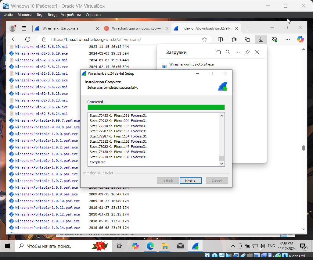Select Wireshark installer taskbar icon

(x=195, y=246)
